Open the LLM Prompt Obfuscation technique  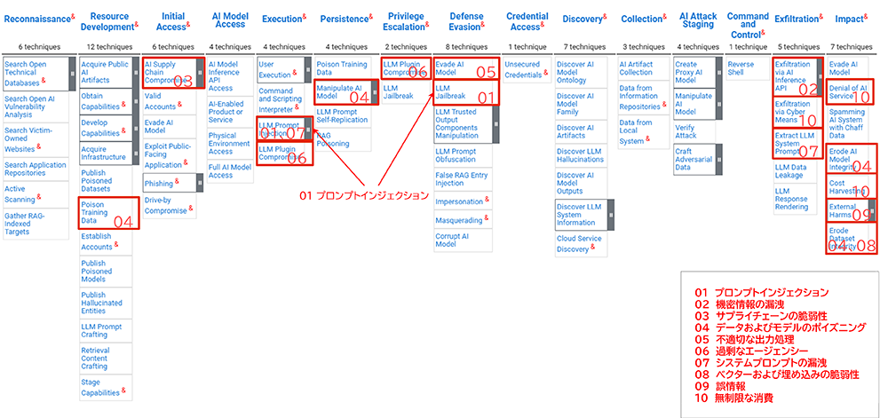(x=463, y=155)
